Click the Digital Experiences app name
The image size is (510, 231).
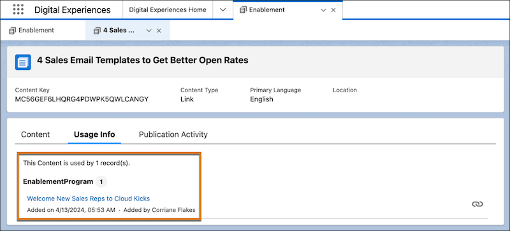point(73,10)
